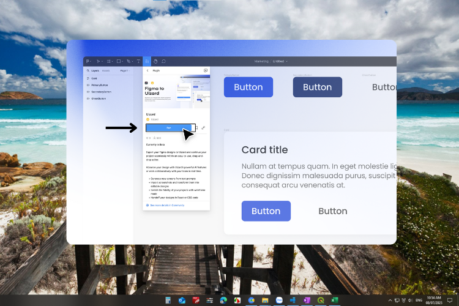Click the dark SecondaryButton on canvas
Image resolution: width=459 pixels, height=306 pixels.
(317, 87)
